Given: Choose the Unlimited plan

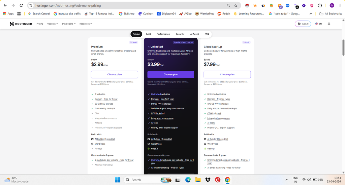Looking at the screenshot, I should 171,74.
